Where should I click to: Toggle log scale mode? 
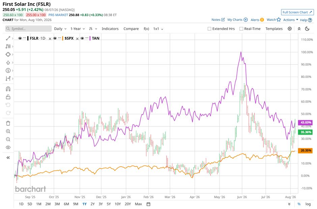pos(308,204)
